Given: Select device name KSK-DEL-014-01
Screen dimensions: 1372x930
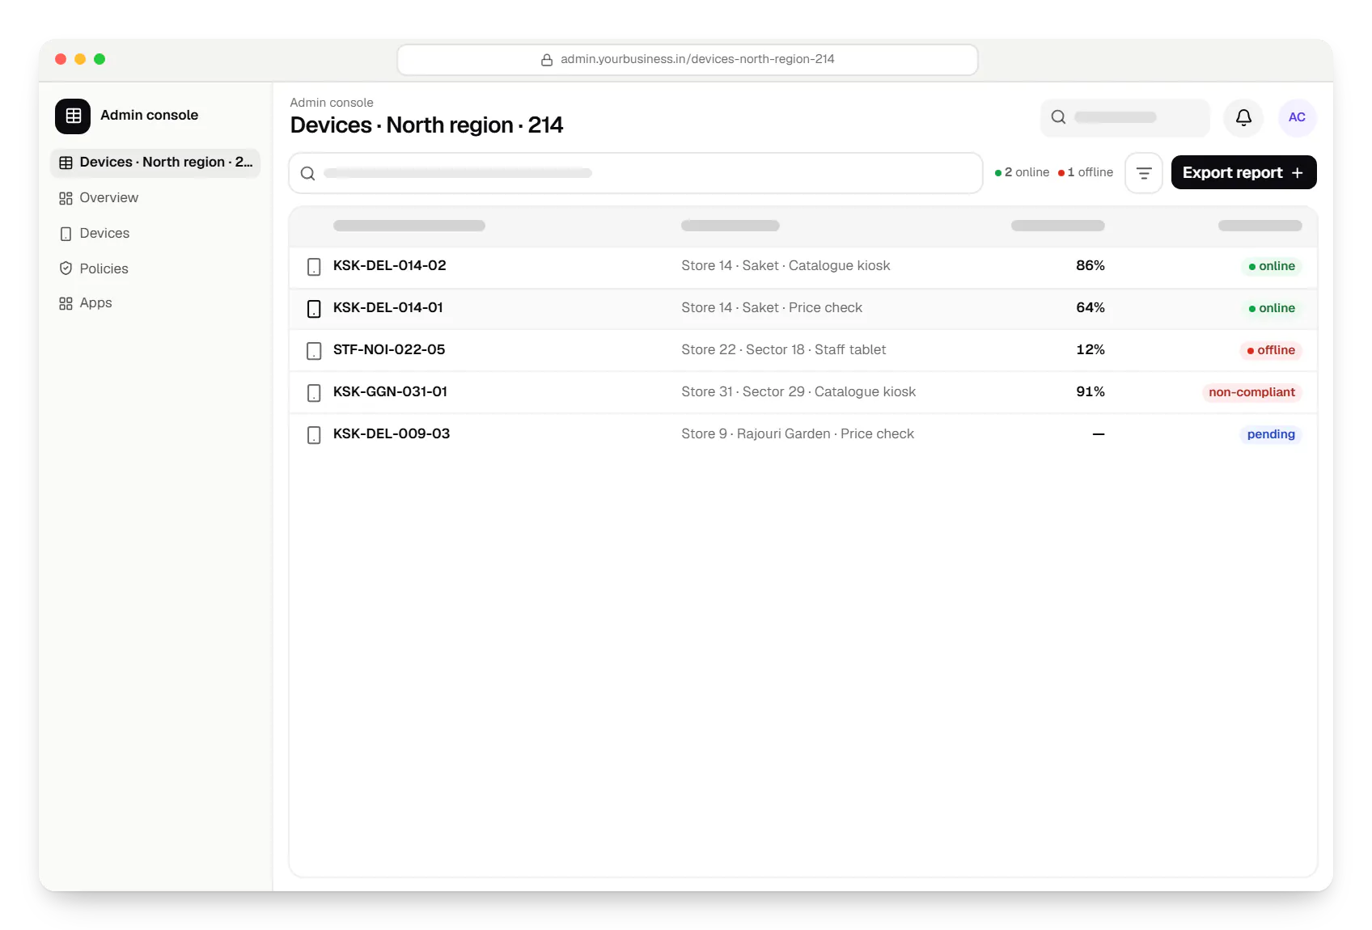Looking at the screenshot, I should [x=388, y=308].
